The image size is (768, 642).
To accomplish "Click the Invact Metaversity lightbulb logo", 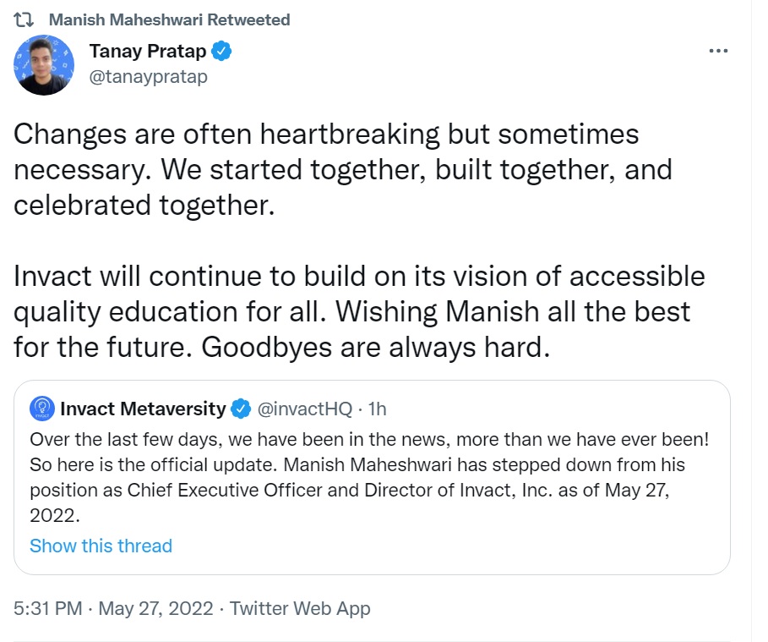I will tap(41, 409).
